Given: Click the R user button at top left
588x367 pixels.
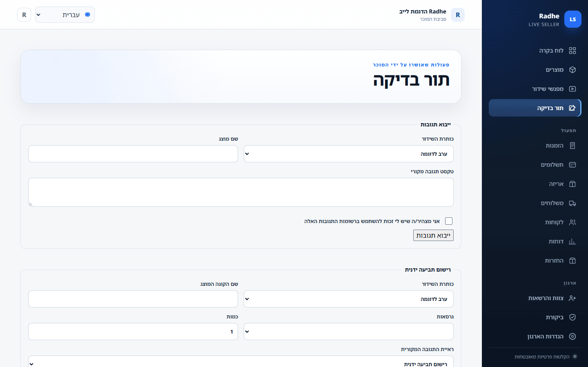Looking at the screenshot, I should click(24, 15).
